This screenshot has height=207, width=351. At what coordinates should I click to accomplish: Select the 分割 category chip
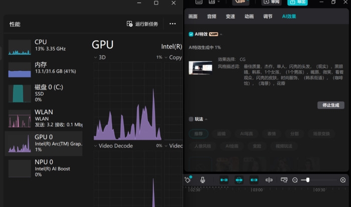(294, 134)
